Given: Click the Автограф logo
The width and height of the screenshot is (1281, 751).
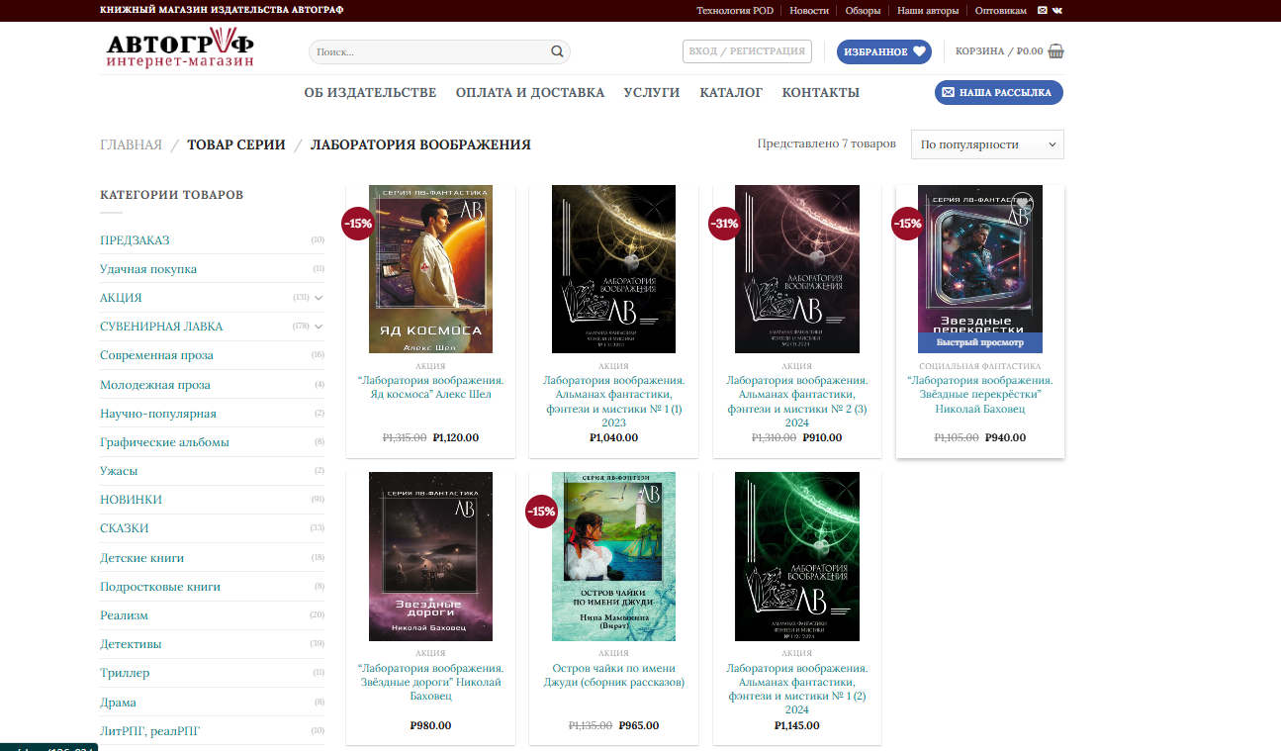Looking at the screenshot, I should [x=180, y=48].
